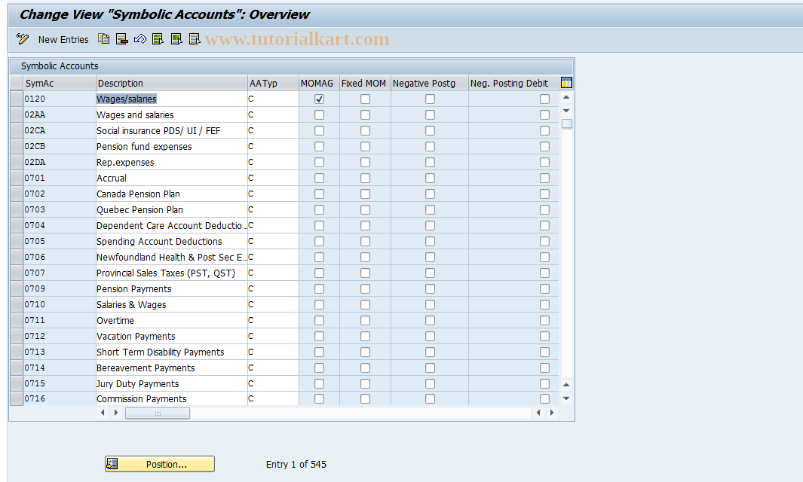Click the Neg. Posting Debit column header
This screenshot has height=482, width=803.
pyautogui.click(x=513, y=84)
